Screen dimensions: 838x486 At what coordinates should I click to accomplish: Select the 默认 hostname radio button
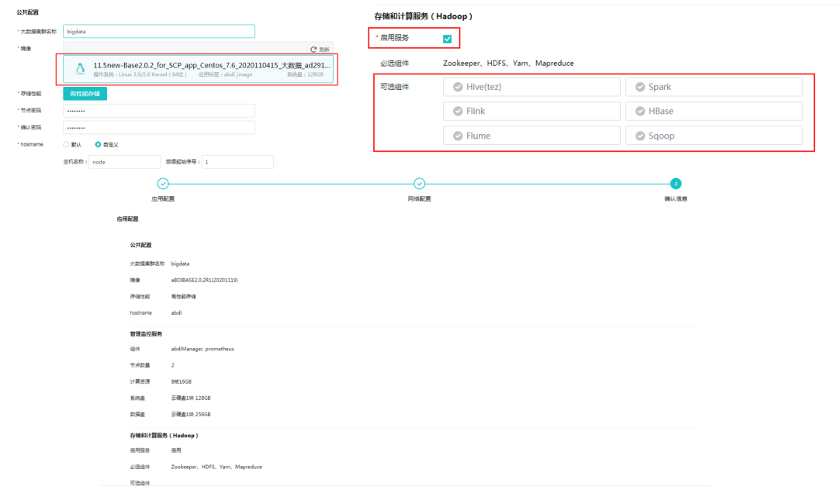(x=67, y=144)
